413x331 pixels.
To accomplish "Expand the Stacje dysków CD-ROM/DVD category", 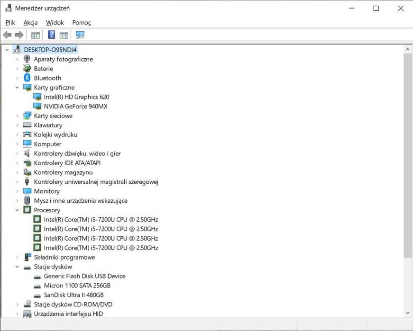I will [x=17, y=304].
